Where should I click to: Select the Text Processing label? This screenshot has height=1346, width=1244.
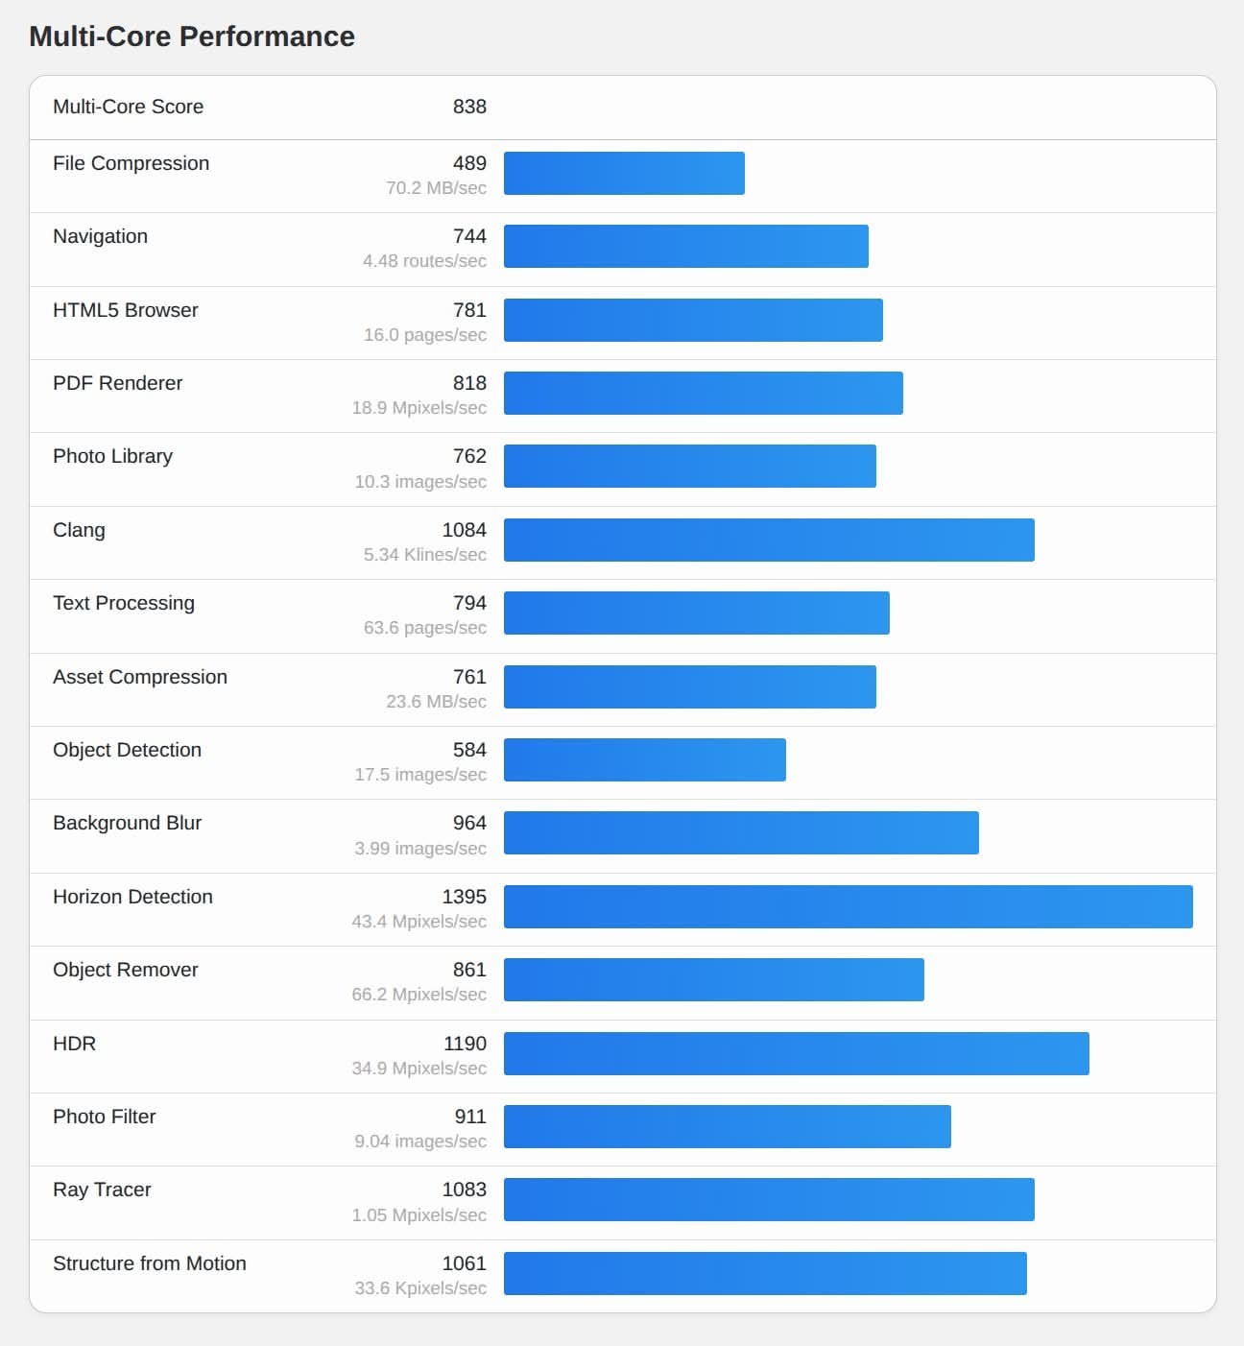(x=124, y=603)
